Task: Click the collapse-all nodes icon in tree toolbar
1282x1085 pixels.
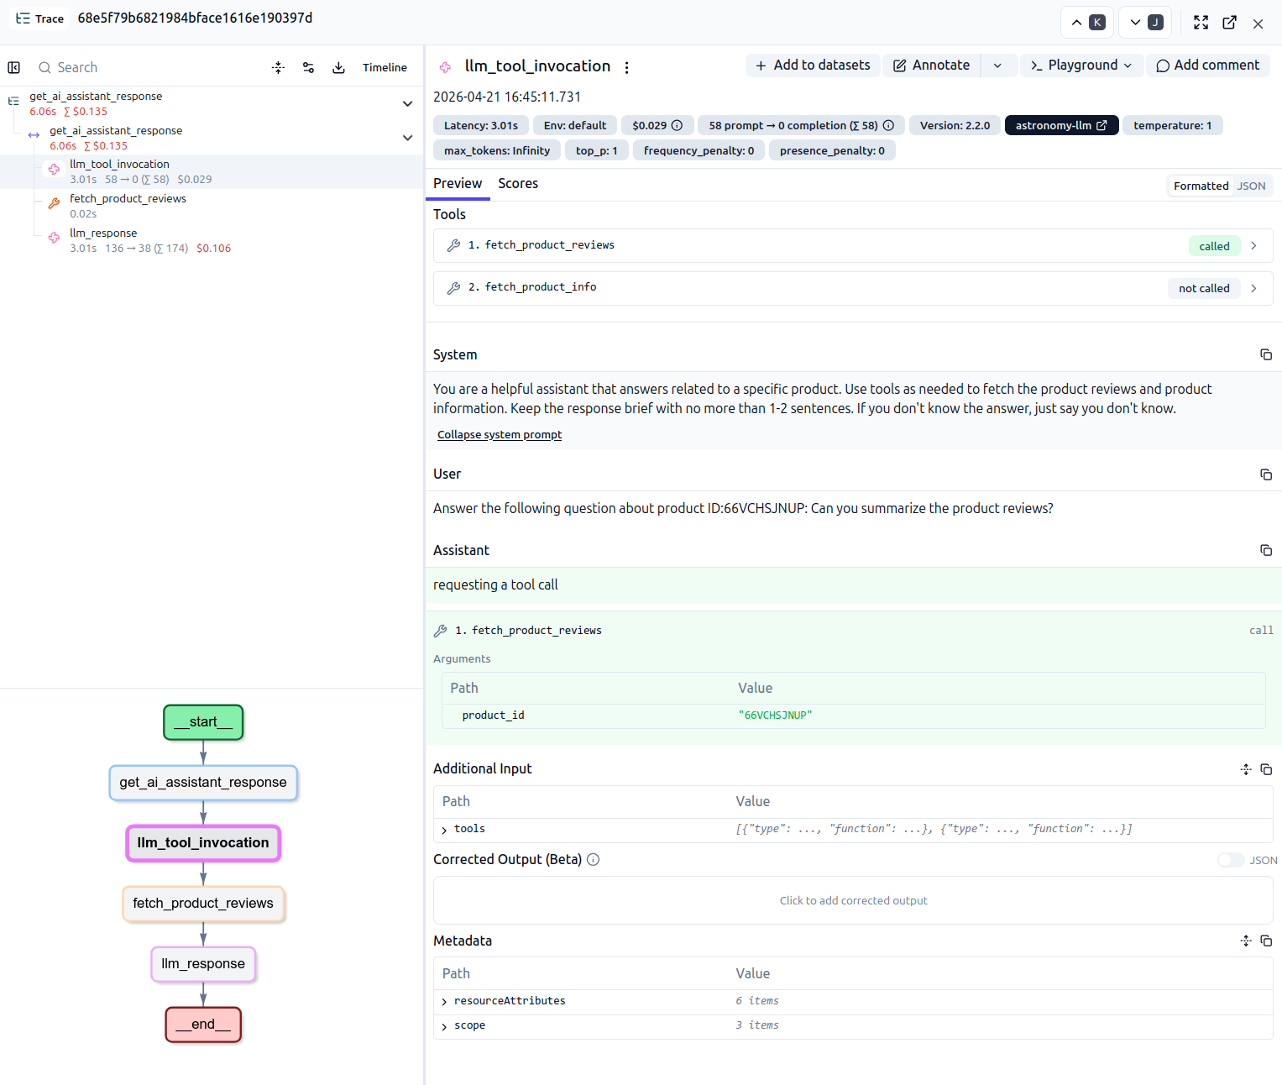Action: [279, 67]
